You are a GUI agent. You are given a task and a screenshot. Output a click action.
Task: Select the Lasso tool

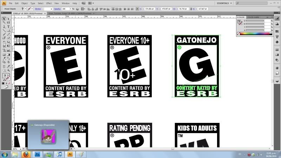(8, 22)
